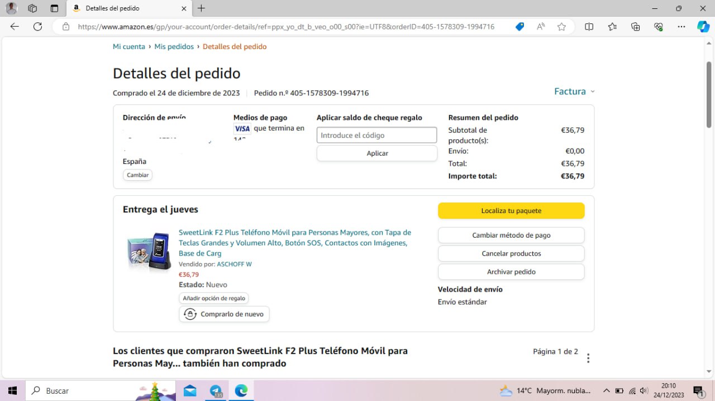Image resolution: width=715 pixels, height=401 pixels.
Task: Click Cambiar under shipping address
Action: point(137,175)
